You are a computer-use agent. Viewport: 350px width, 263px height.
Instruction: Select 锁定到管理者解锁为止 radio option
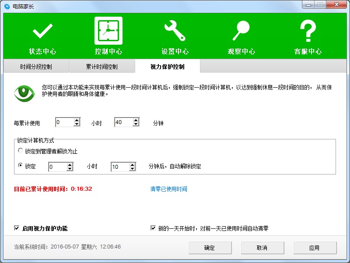tap(19, 150)
